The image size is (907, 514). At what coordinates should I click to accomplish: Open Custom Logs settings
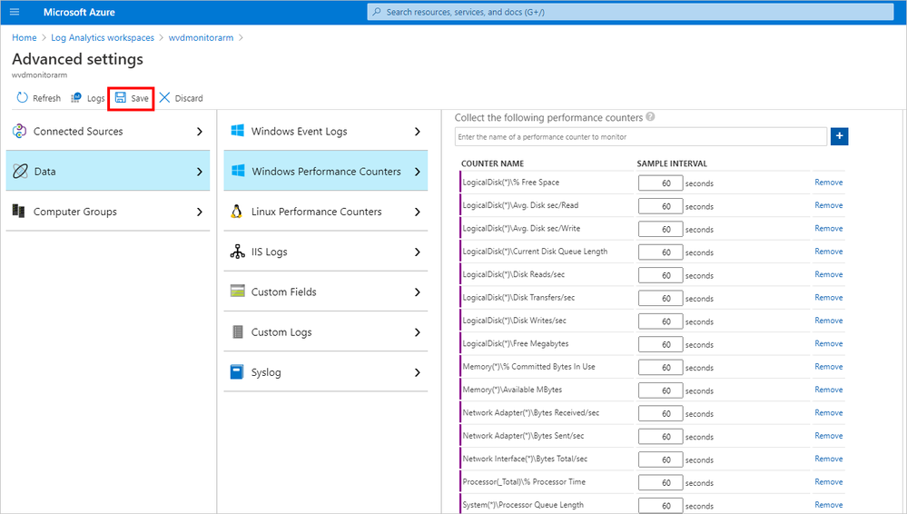[x=326, y=331]
